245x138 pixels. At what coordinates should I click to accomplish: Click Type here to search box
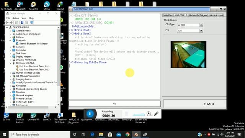[39, 135]
